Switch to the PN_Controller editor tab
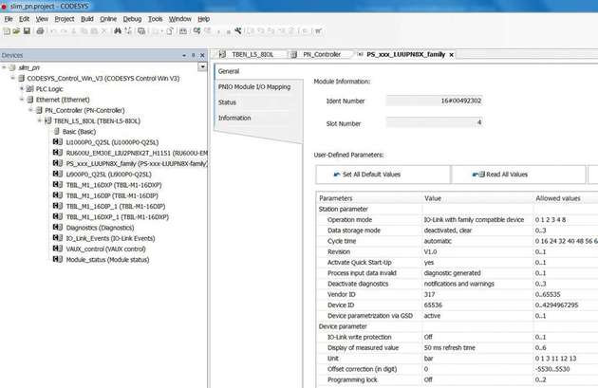 pos(318,54)
